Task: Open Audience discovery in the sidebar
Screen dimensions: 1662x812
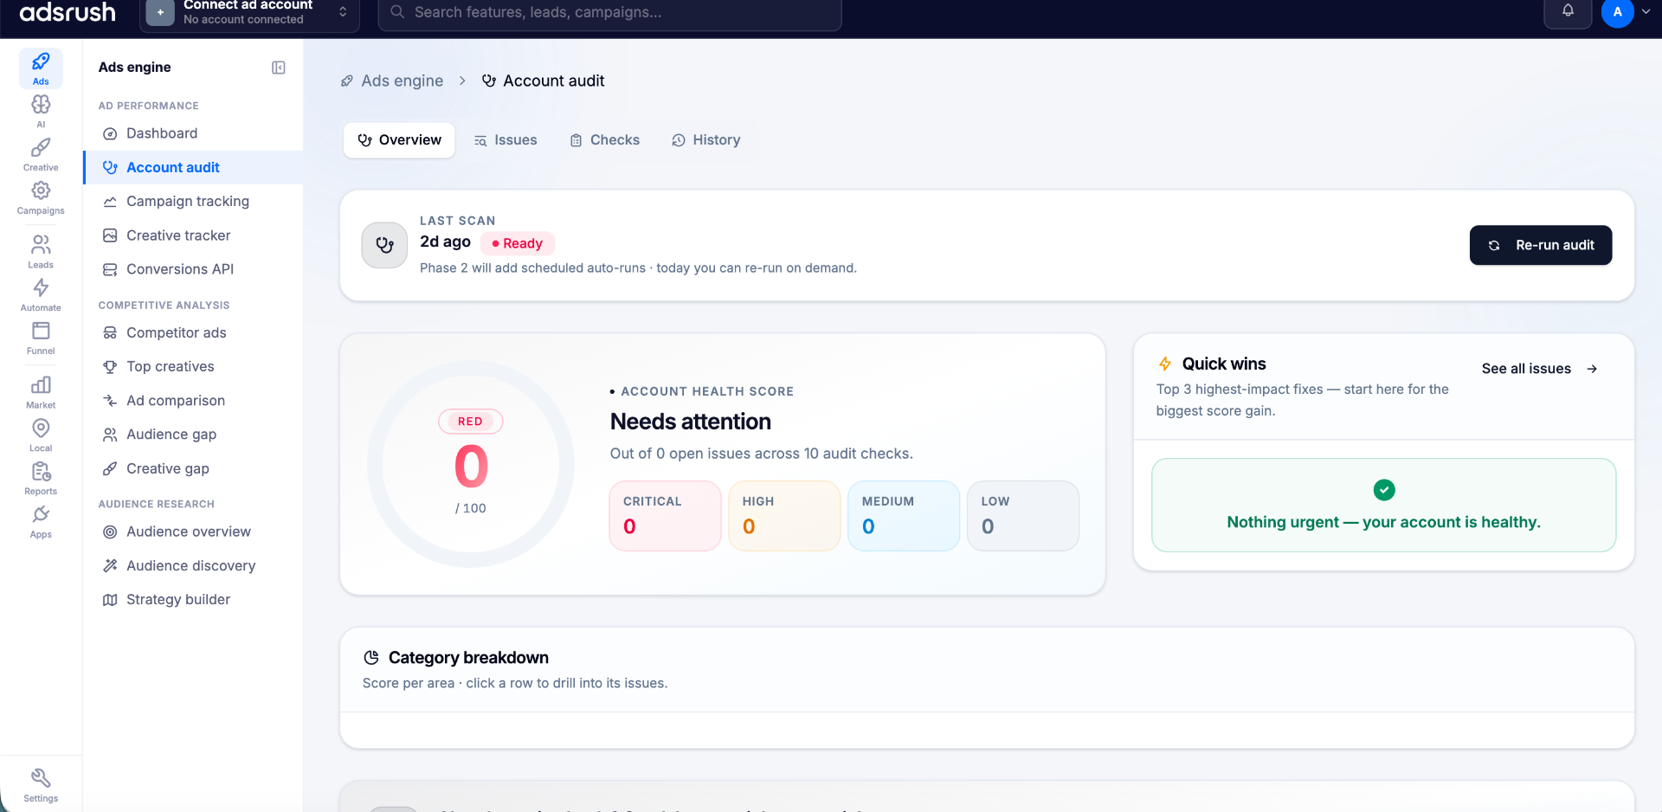Action: click(x=193, y=565)
